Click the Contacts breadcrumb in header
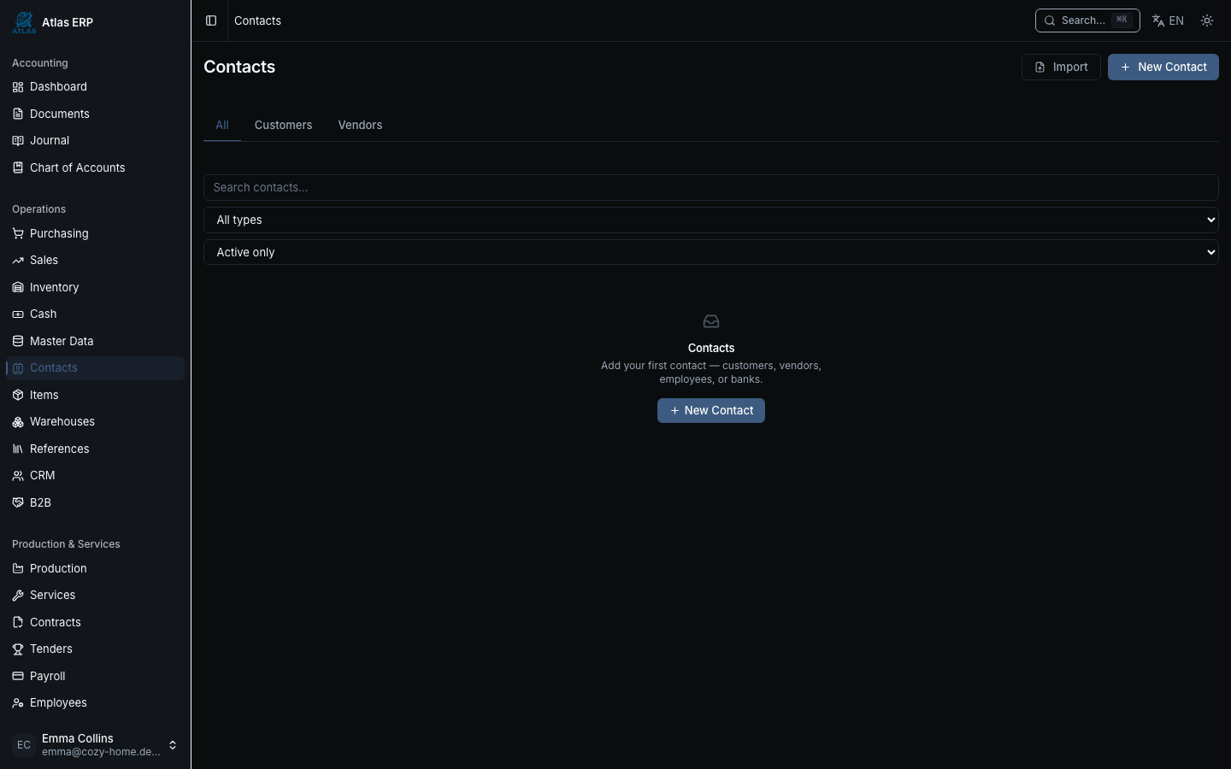 257,21
